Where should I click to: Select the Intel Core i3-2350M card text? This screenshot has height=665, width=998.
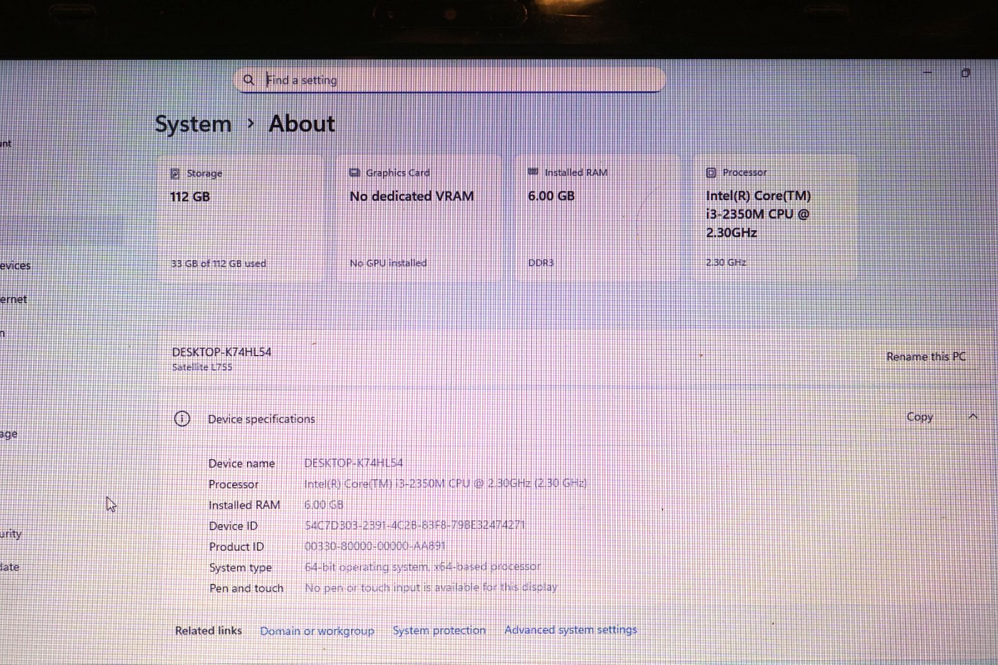pos(758,214)
